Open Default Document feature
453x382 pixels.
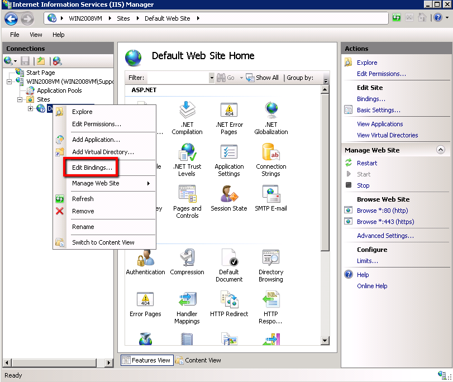click(229, 265)
